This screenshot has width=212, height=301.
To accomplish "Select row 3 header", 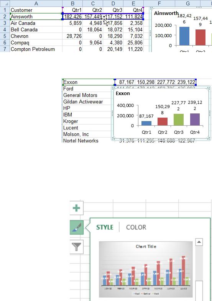I will [5, 23].
